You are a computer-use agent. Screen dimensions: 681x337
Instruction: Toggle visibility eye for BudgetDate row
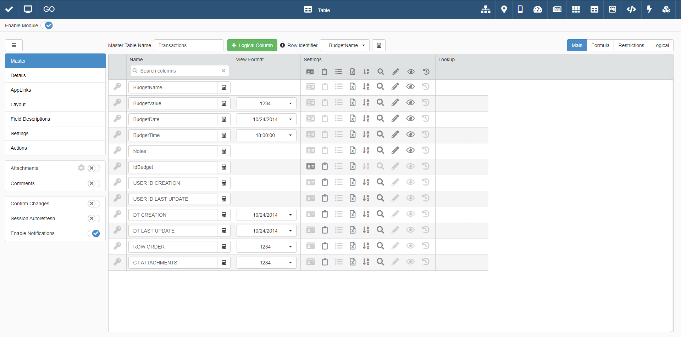pyautogui.click(x=410, y=119)
